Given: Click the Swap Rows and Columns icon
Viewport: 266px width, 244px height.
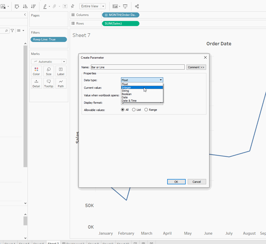Looking at the screenshot, I should coord(17,6).
